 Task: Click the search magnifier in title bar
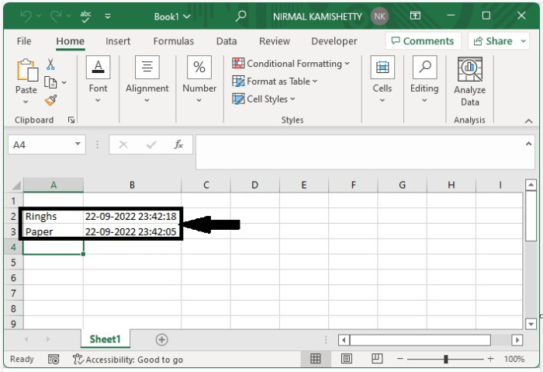(240, 16)
